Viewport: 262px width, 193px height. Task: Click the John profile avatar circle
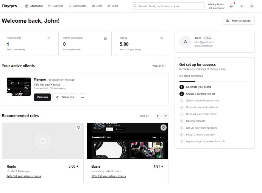point(185,42)
